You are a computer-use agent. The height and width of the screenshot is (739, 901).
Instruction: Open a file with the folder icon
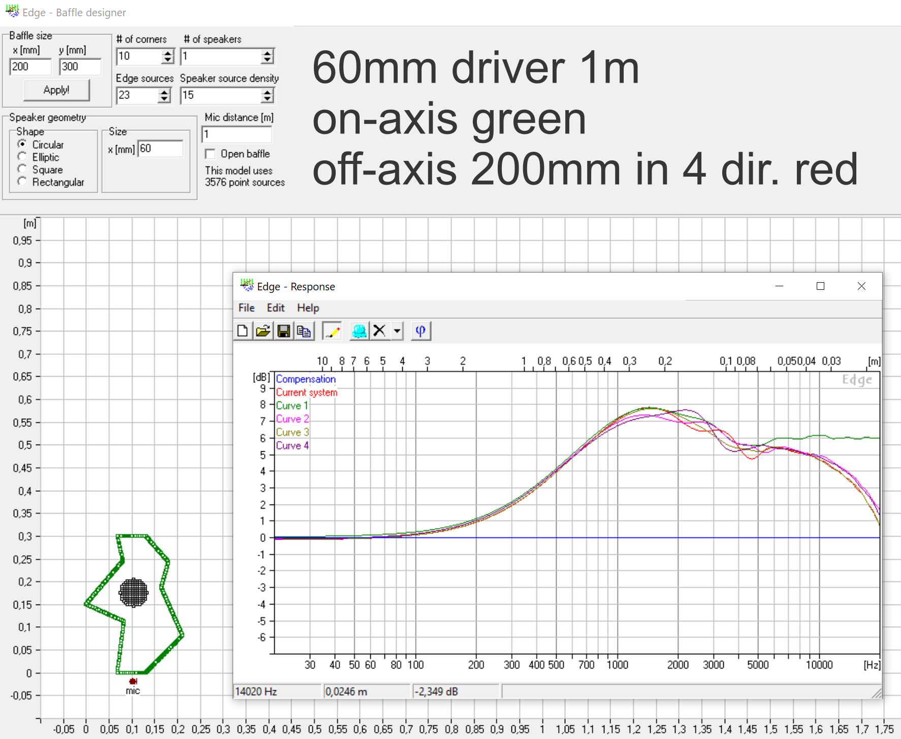tap(263, 331)
